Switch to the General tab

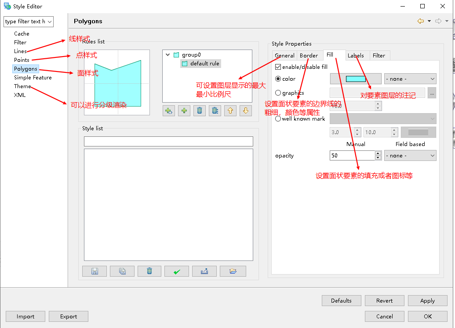click(284, 56)
